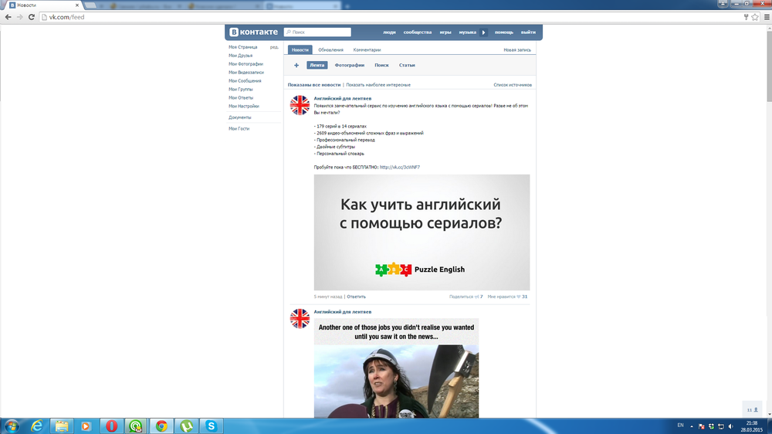
Task: Open the Puzzle English post image
Action: tap(422, 232)
